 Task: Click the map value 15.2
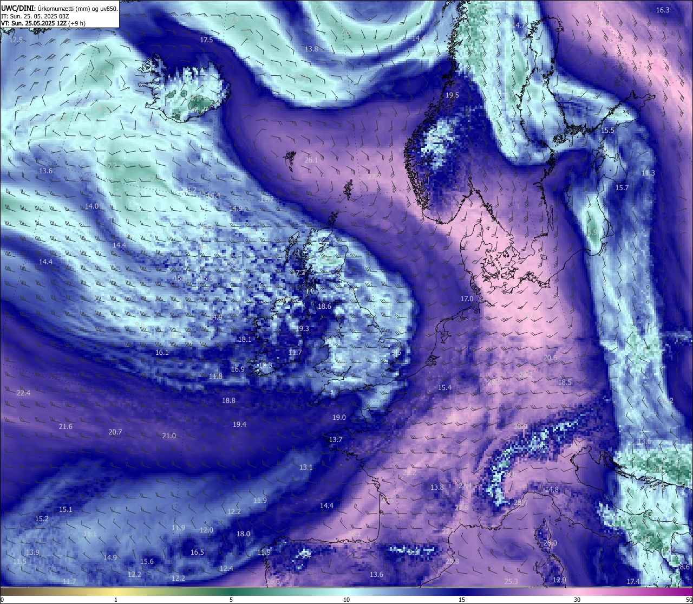42,519
